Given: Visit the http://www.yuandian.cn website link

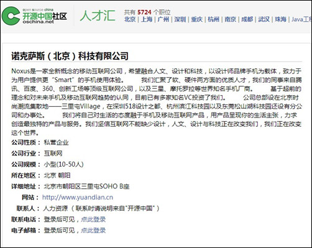Looking at the screenshot, I should coord(78,197).
